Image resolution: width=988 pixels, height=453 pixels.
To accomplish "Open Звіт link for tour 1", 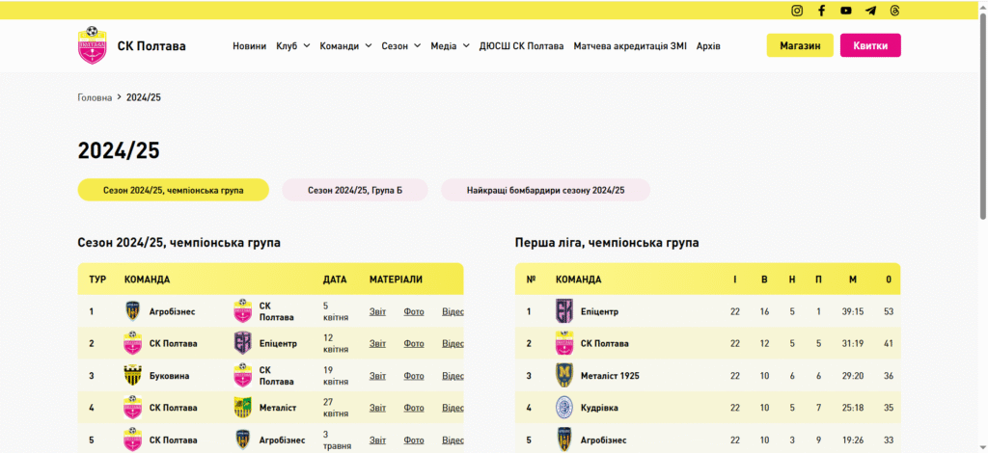I will pos(377,311).
